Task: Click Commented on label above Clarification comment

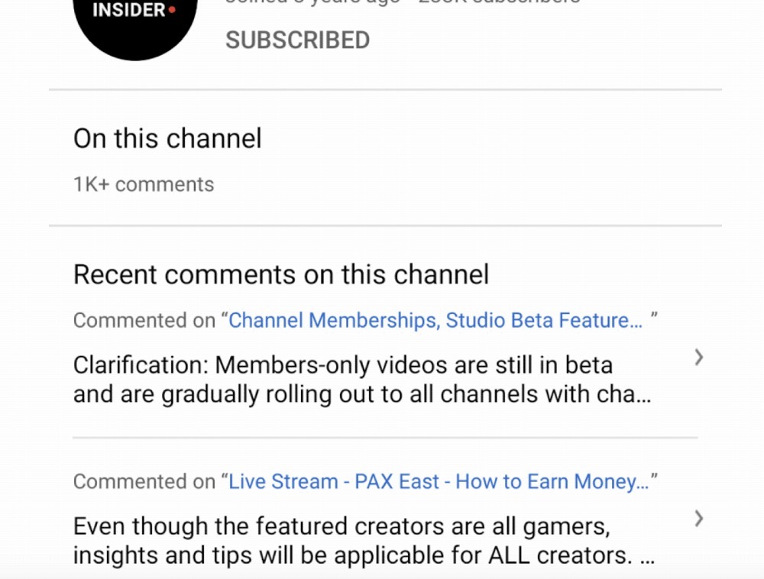Action: coord(144,320)
